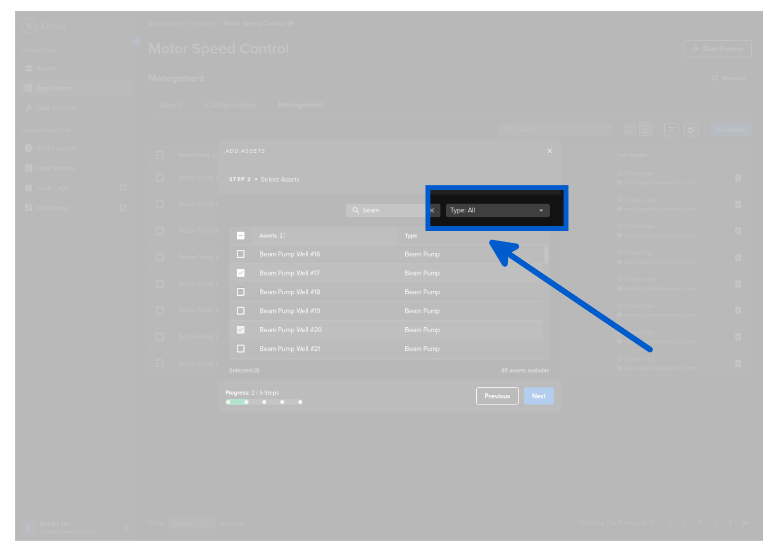The width and height of the screenshot is (779, 552).
Task: Open the table settings gear icon
Action: click(691, 130)
